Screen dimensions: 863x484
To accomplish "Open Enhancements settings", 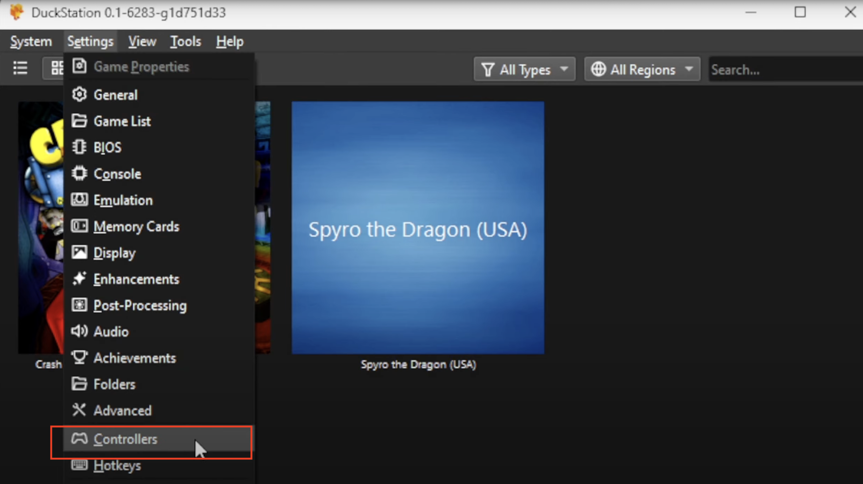I will click(x=159, y=279).
